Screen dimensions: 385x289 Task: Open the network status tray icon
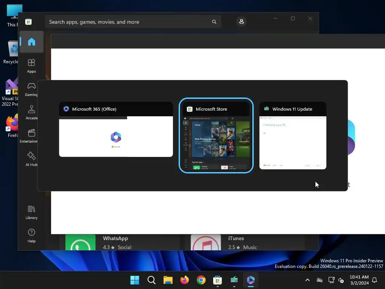(331, 280)
